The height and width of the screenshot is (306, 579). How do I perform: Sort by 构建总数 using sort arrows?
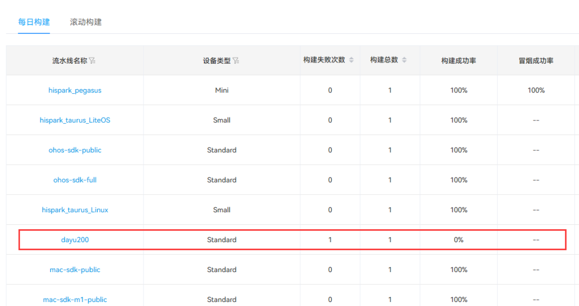(404, 60)
